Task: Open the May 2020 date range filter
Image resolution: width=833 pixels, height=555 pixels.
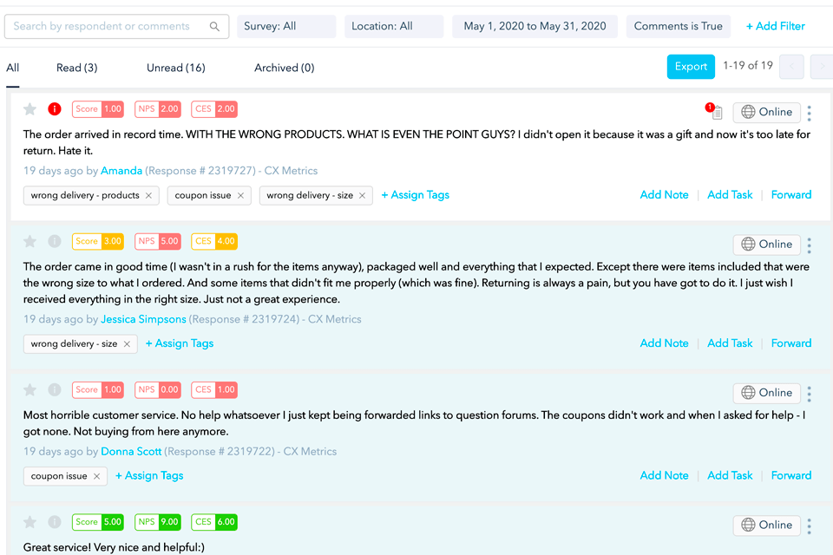Action: [535, 26]
